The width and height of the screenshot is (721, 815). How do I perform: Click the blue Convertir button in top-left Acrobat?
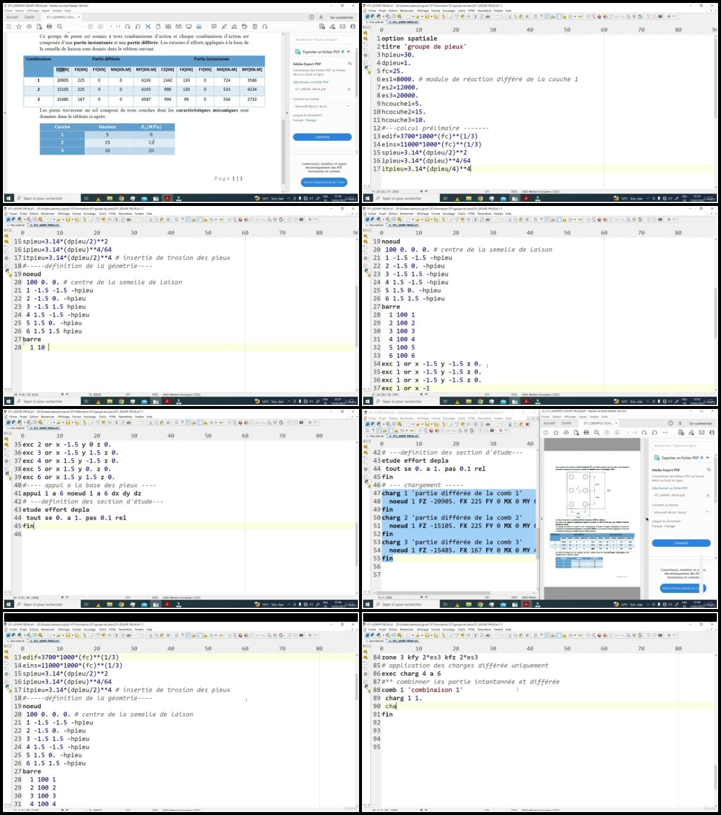[322, 137]
